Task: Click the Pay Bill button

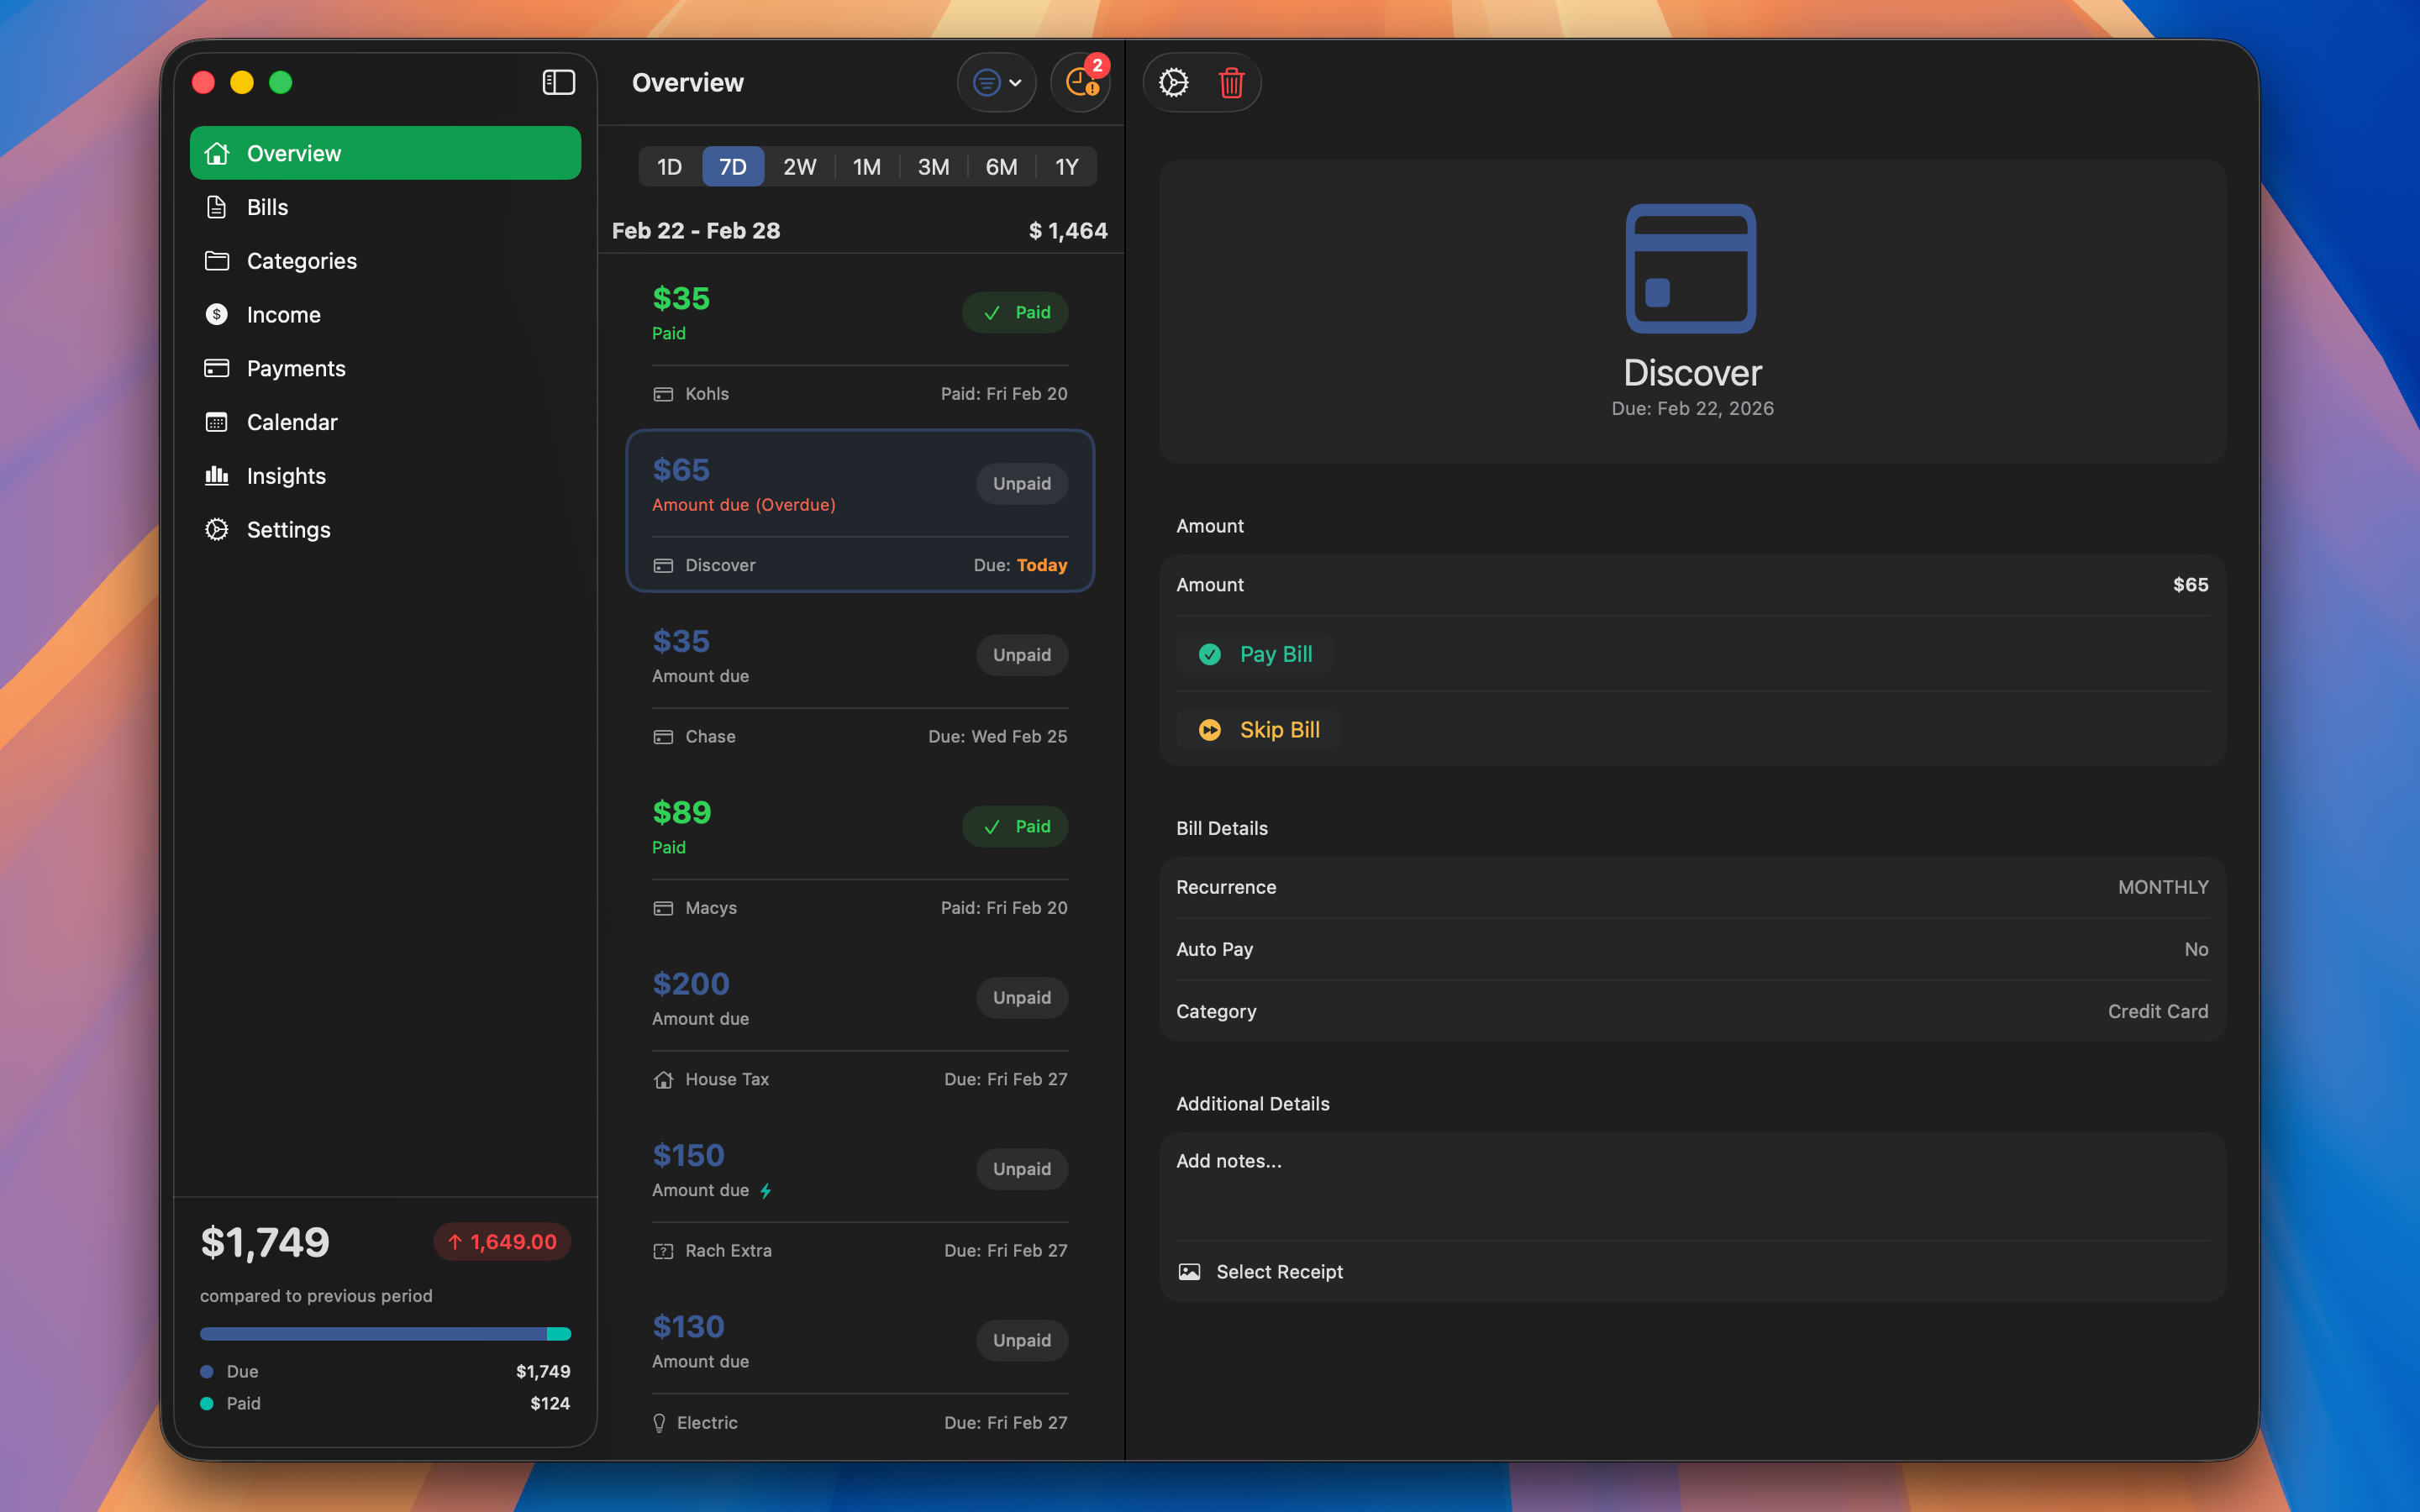Action: pos(1258,654)
